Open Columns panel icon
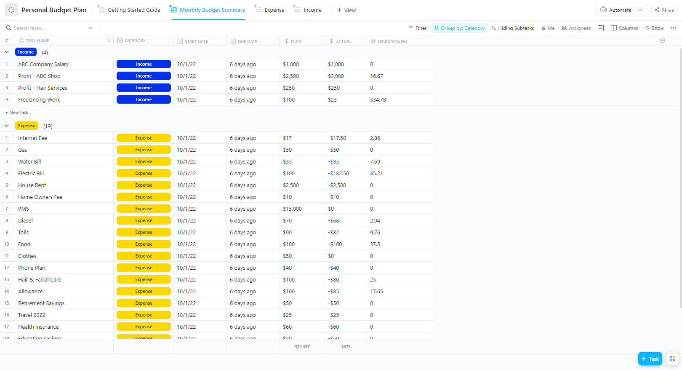 click(x=624, y=28)
